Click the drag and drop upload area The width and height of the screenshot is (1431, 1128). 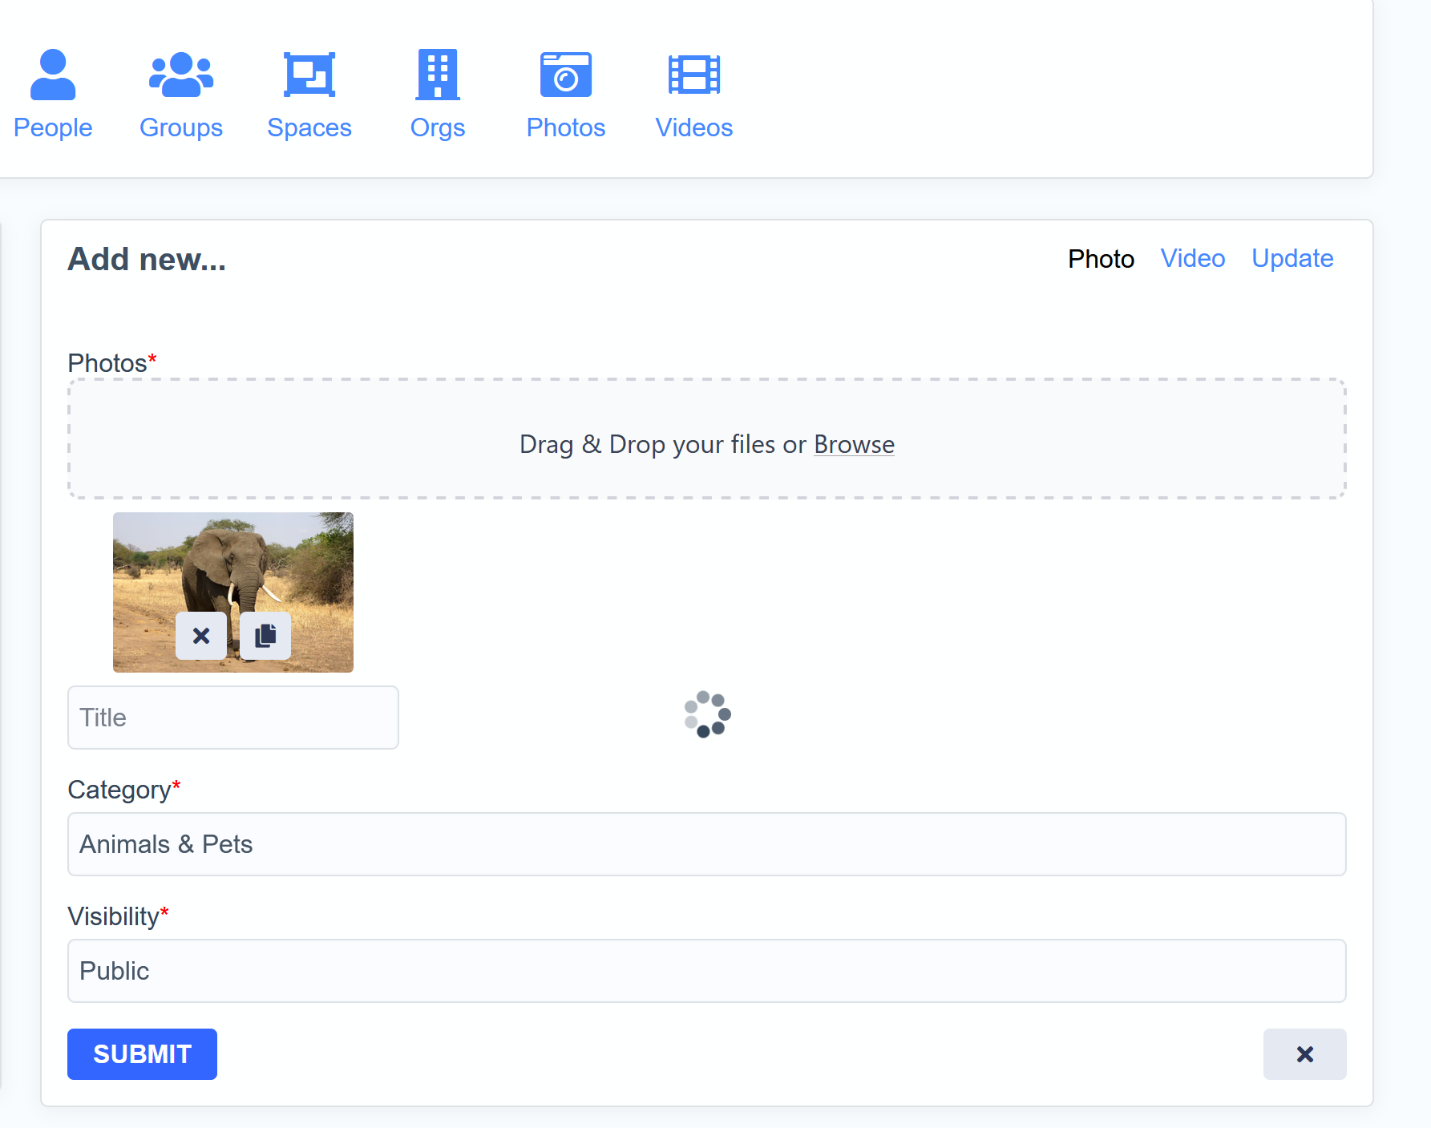(707, 439)
